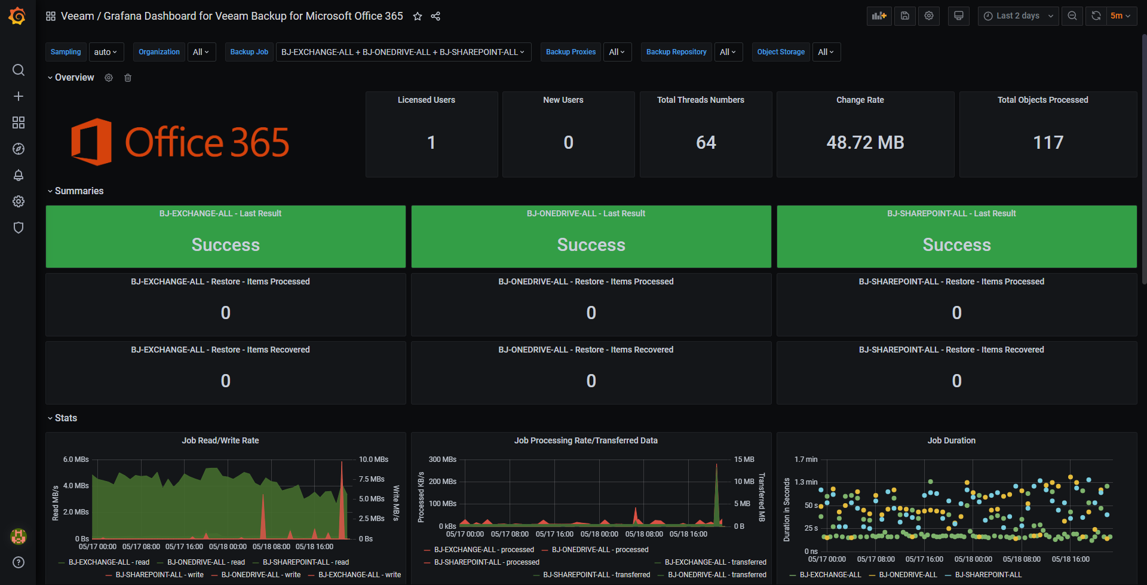Cycle view mode with the monitor icon
Viewport: 1147px width, 585px height.
[x=959, y=16]
